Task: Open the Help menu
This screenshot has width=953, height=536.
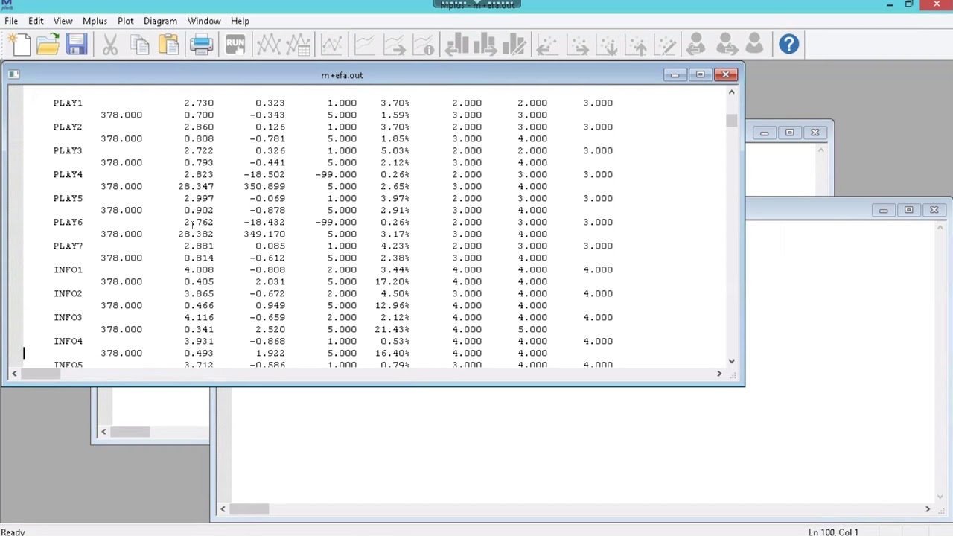Action: point(240,21)
